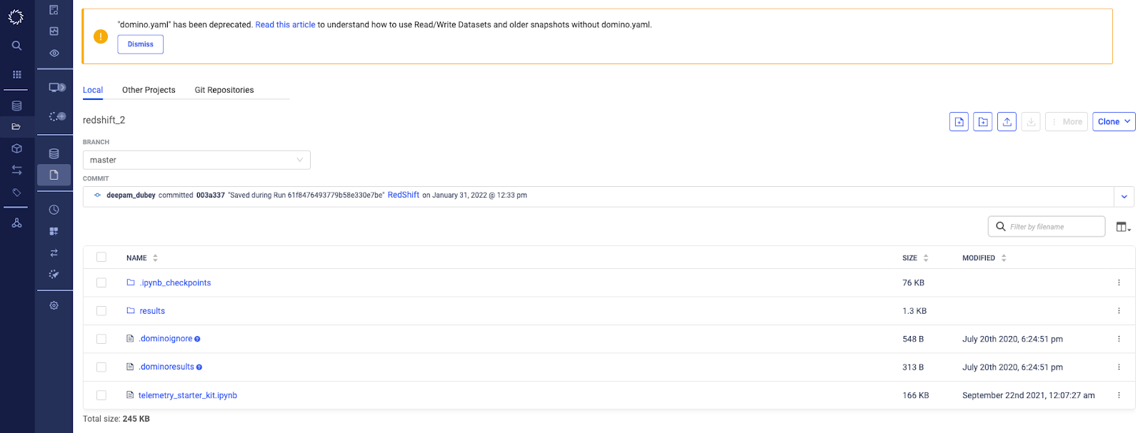1143x433 pixels.
Task: Switch to the Git Repositories tab
Action: (224, 90)
